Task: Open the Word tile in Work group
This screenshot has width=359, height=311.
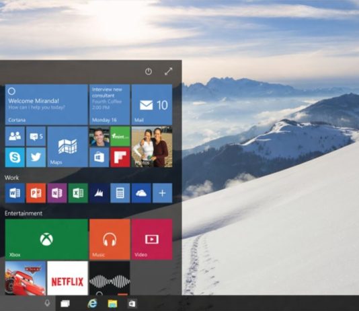Action: (15, 193)
